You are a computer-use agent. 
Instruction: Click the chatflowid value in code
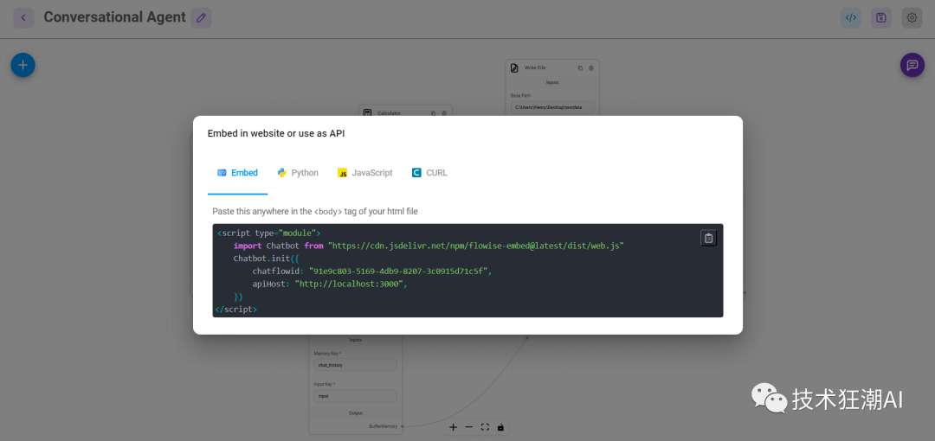pyautogui.click(x=399, y=272)
